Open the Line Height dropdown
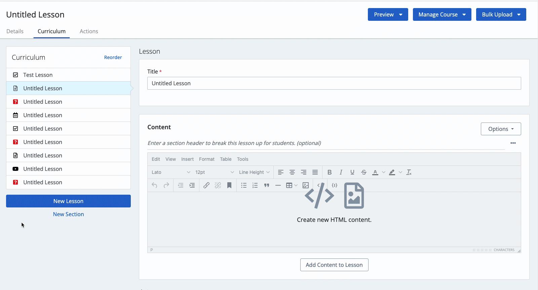 click(254, 172)
